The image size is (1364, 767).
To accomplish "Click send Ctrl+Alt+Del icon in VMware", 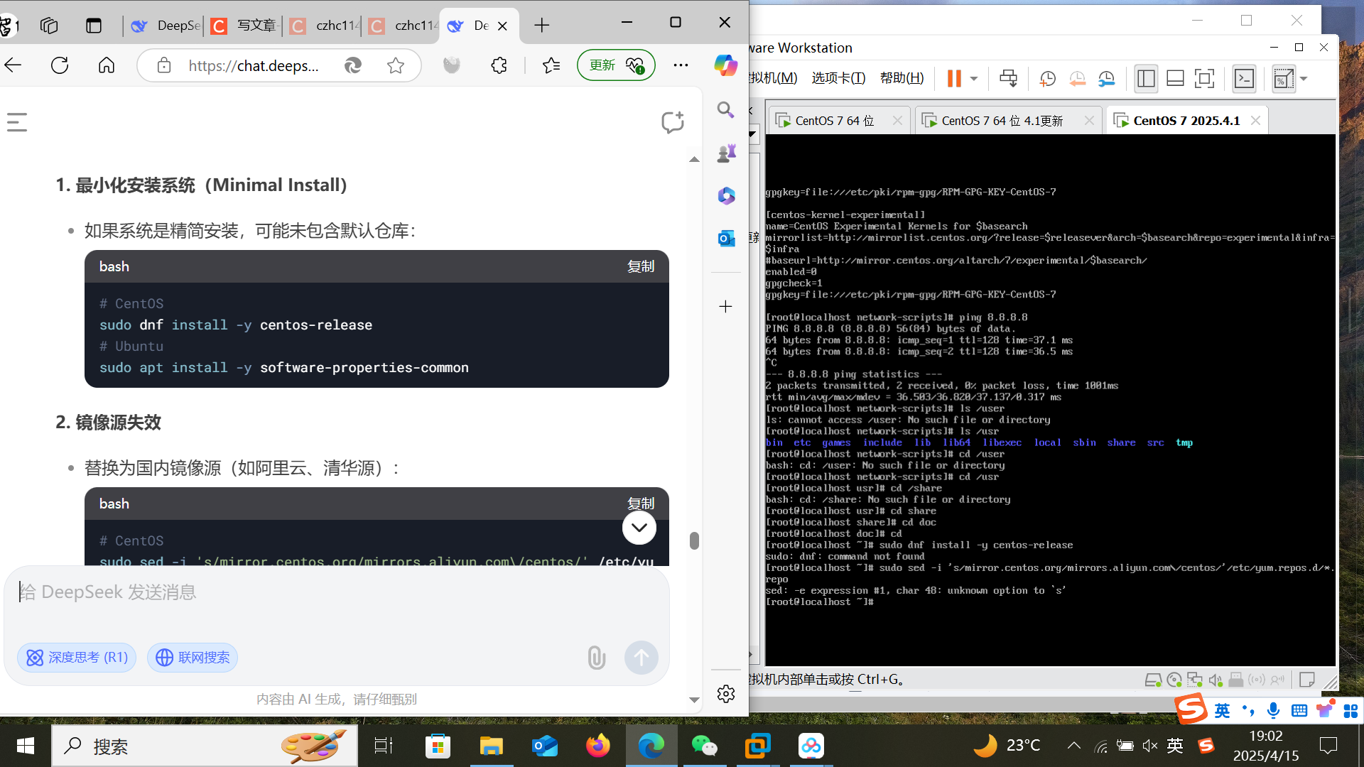I will (x=1008, y=79).
